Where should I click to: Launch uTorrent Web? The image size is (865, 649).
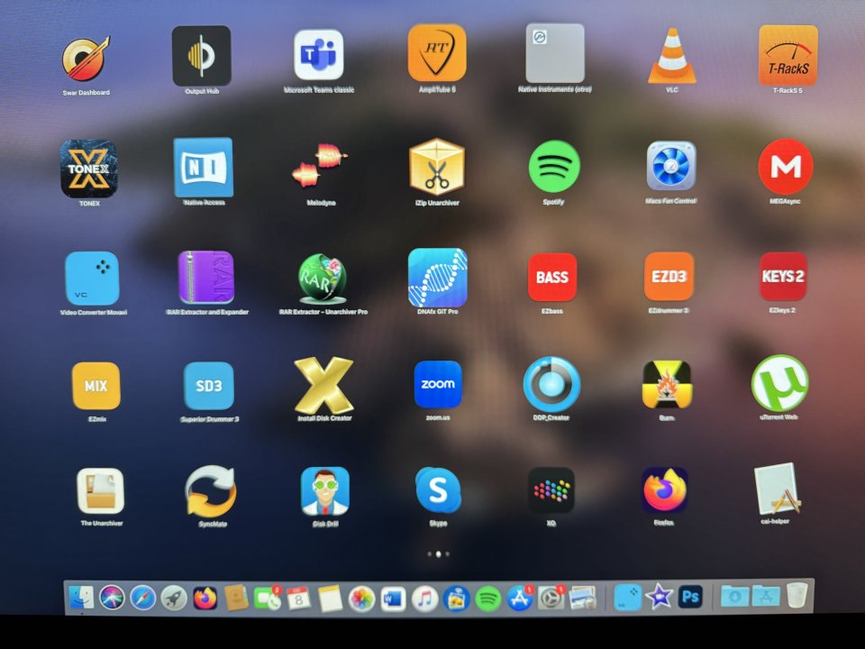[779, 383]
